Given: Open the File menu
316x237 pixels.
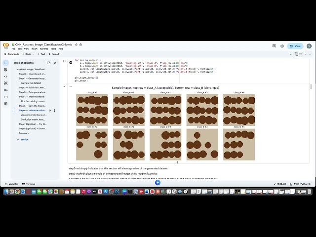Looking at the screenshot, I should (13, 49).
